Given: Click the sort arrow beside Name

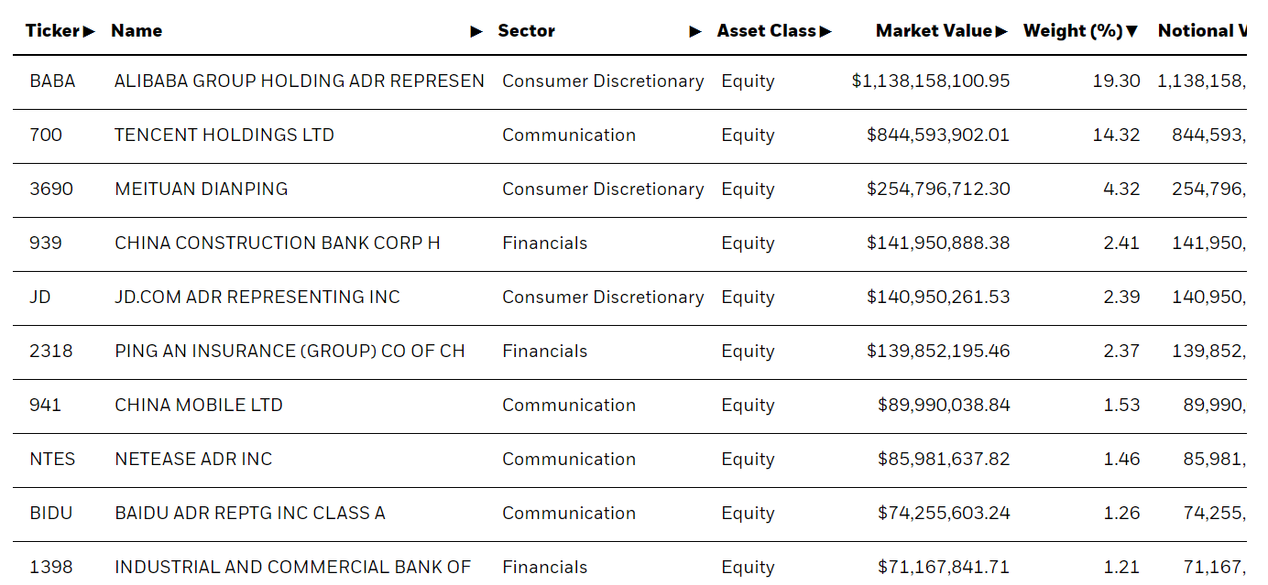Looking at the screenshot, I should point(476,31).
